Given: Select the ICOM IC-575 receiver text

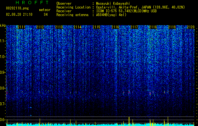Looking at the screenshot, I should (126, 11).
